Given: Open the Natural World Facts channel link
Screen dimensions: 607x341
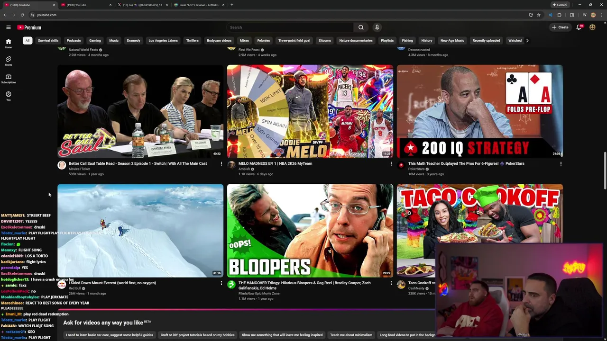Looking at the screenshot, I should click(x=83, y=50).
